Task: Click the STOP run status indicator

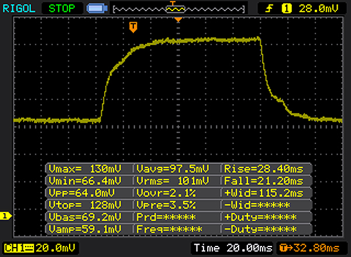Action: tap(62, 9)
